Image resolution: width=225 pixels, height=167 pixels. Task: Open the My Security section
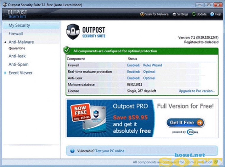pyautogui.click(x=31, y=25)
